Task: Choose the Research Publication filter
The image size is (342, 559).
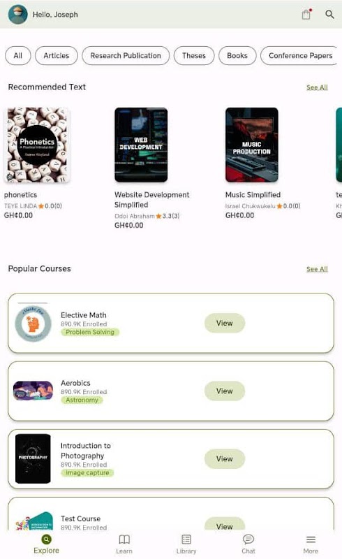Action: click(126, 56)
